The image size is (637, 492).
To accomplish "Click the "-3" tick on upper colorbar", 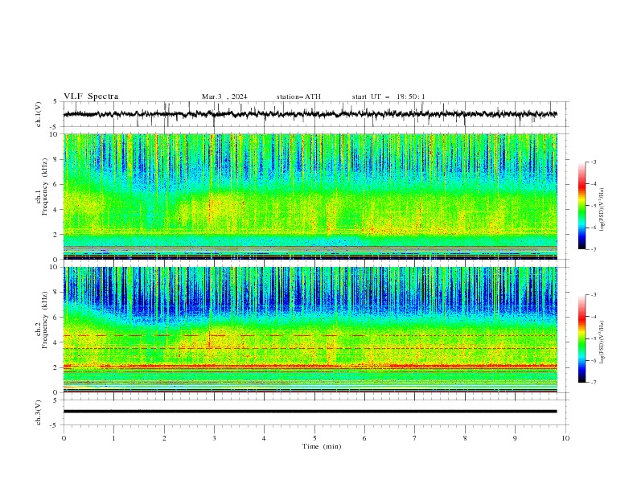I will point(593,162).
